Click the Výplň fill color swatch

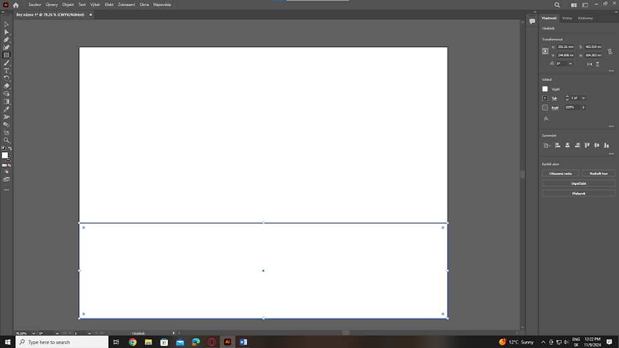[545, 89]
